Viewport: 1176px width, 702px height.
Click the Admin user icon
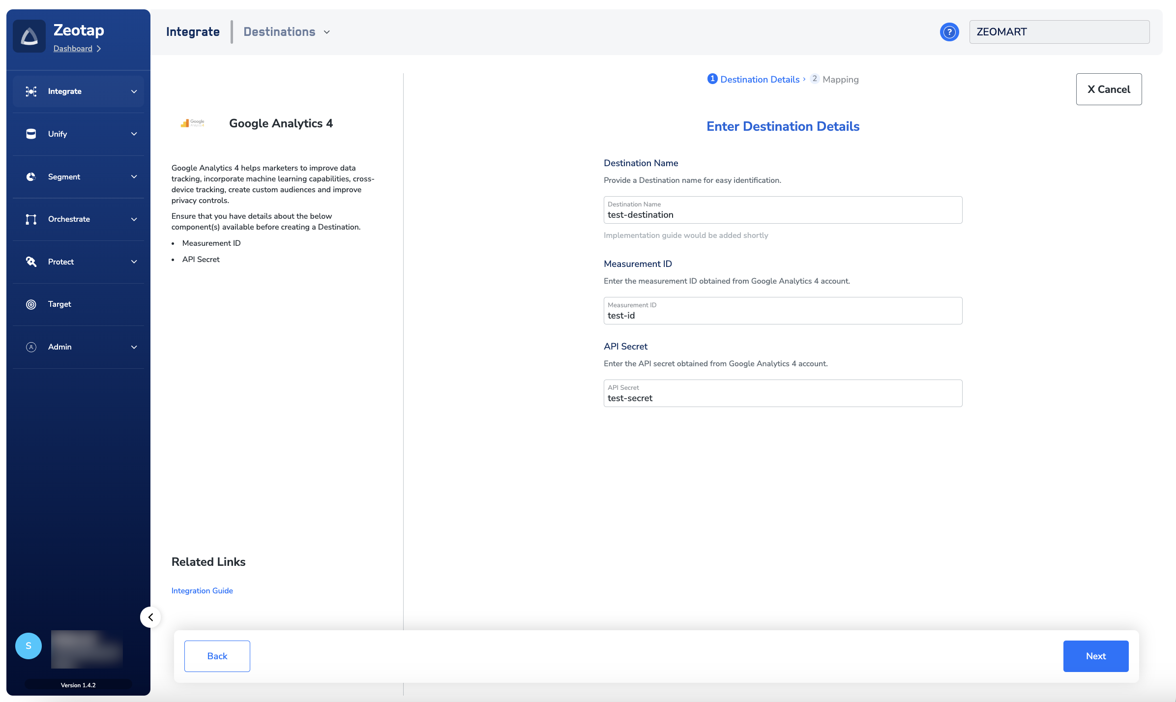[x=31, y=347]
